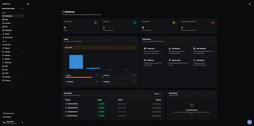Image resolution: width=254 pixels, height=126 pixels.
Task: Click the Active Sites globe icon
Action: [96, 22]
